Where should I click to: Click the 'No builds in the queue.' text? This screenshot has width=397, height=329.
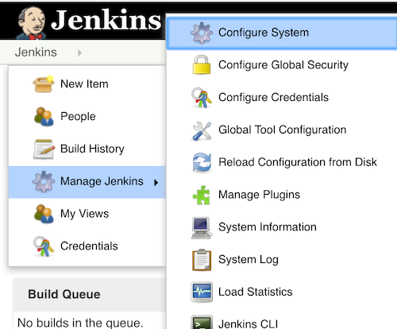coord(80,323)
